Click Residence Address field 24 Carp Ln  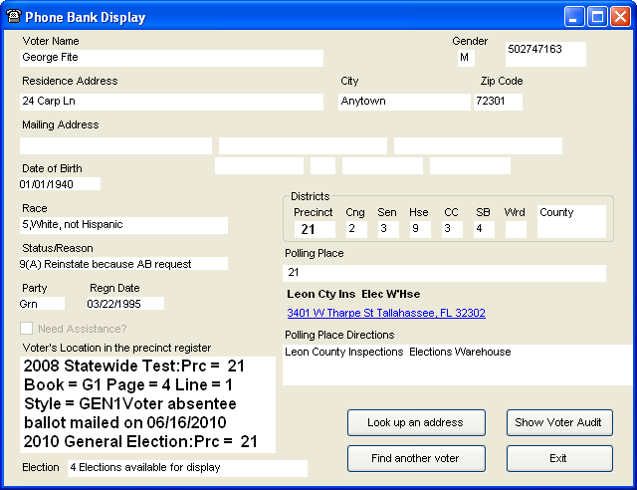(171, 102)
